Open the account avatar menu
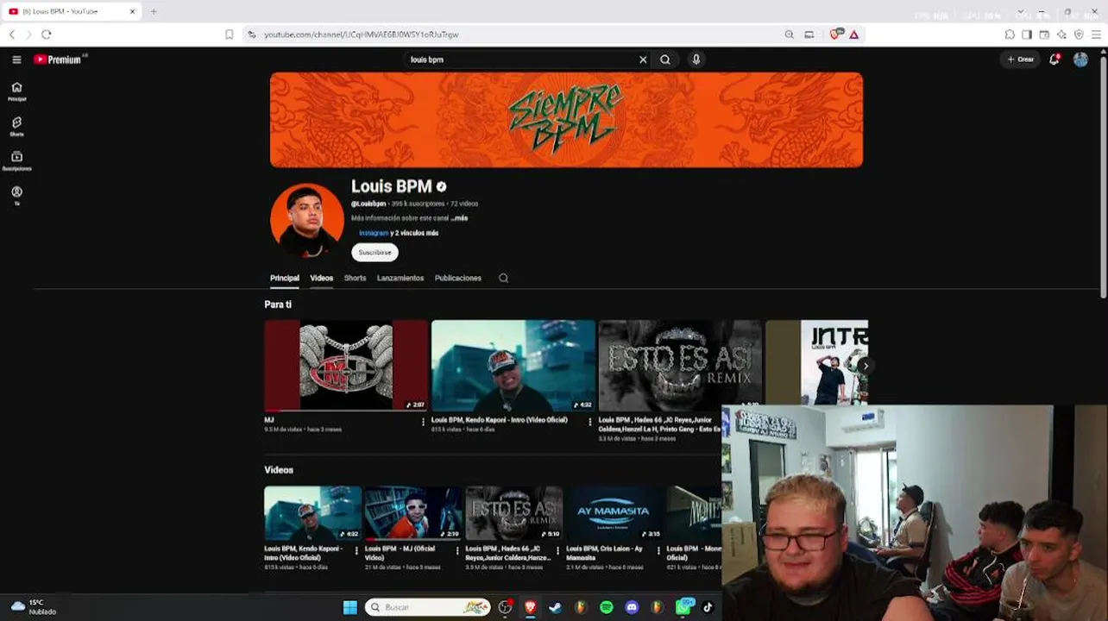 click(1080, 60)
